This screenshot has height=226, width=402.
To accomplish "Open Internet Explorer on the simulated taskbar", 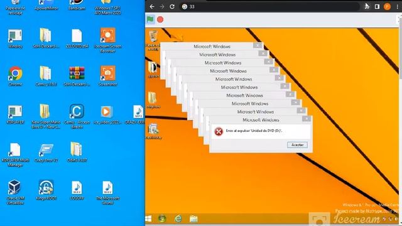I will (178, 218).
